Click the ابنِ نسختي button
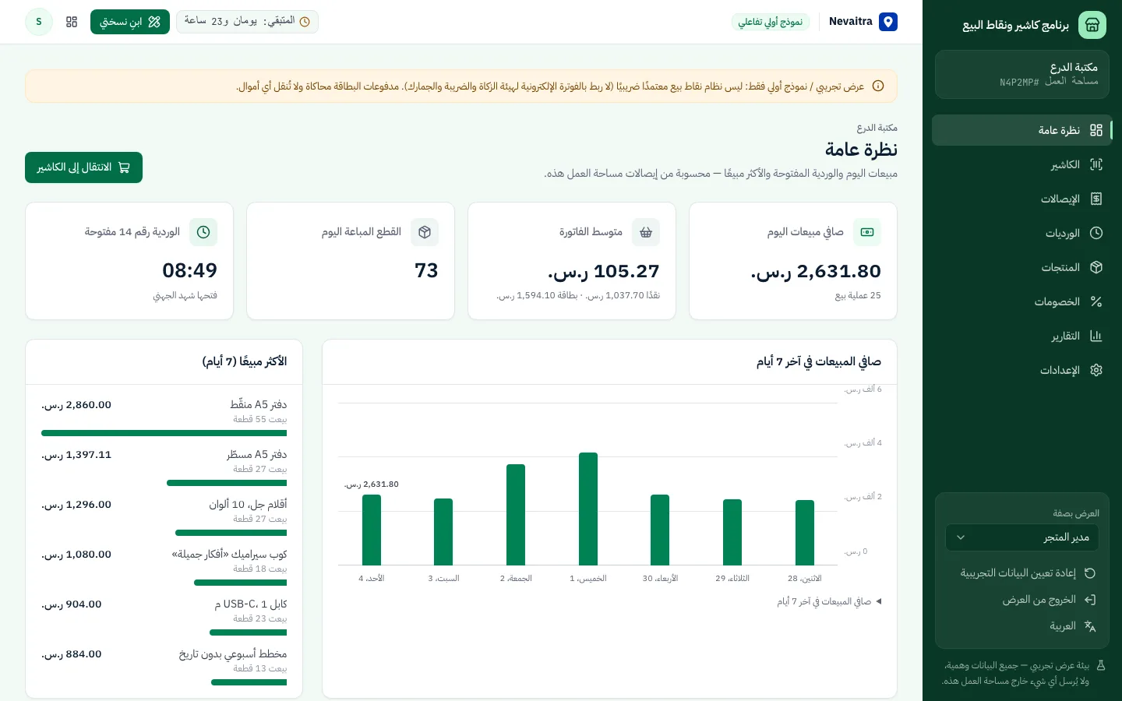Image resolution: width=1122 pixels, height=701 pixels. coord(130,22)
